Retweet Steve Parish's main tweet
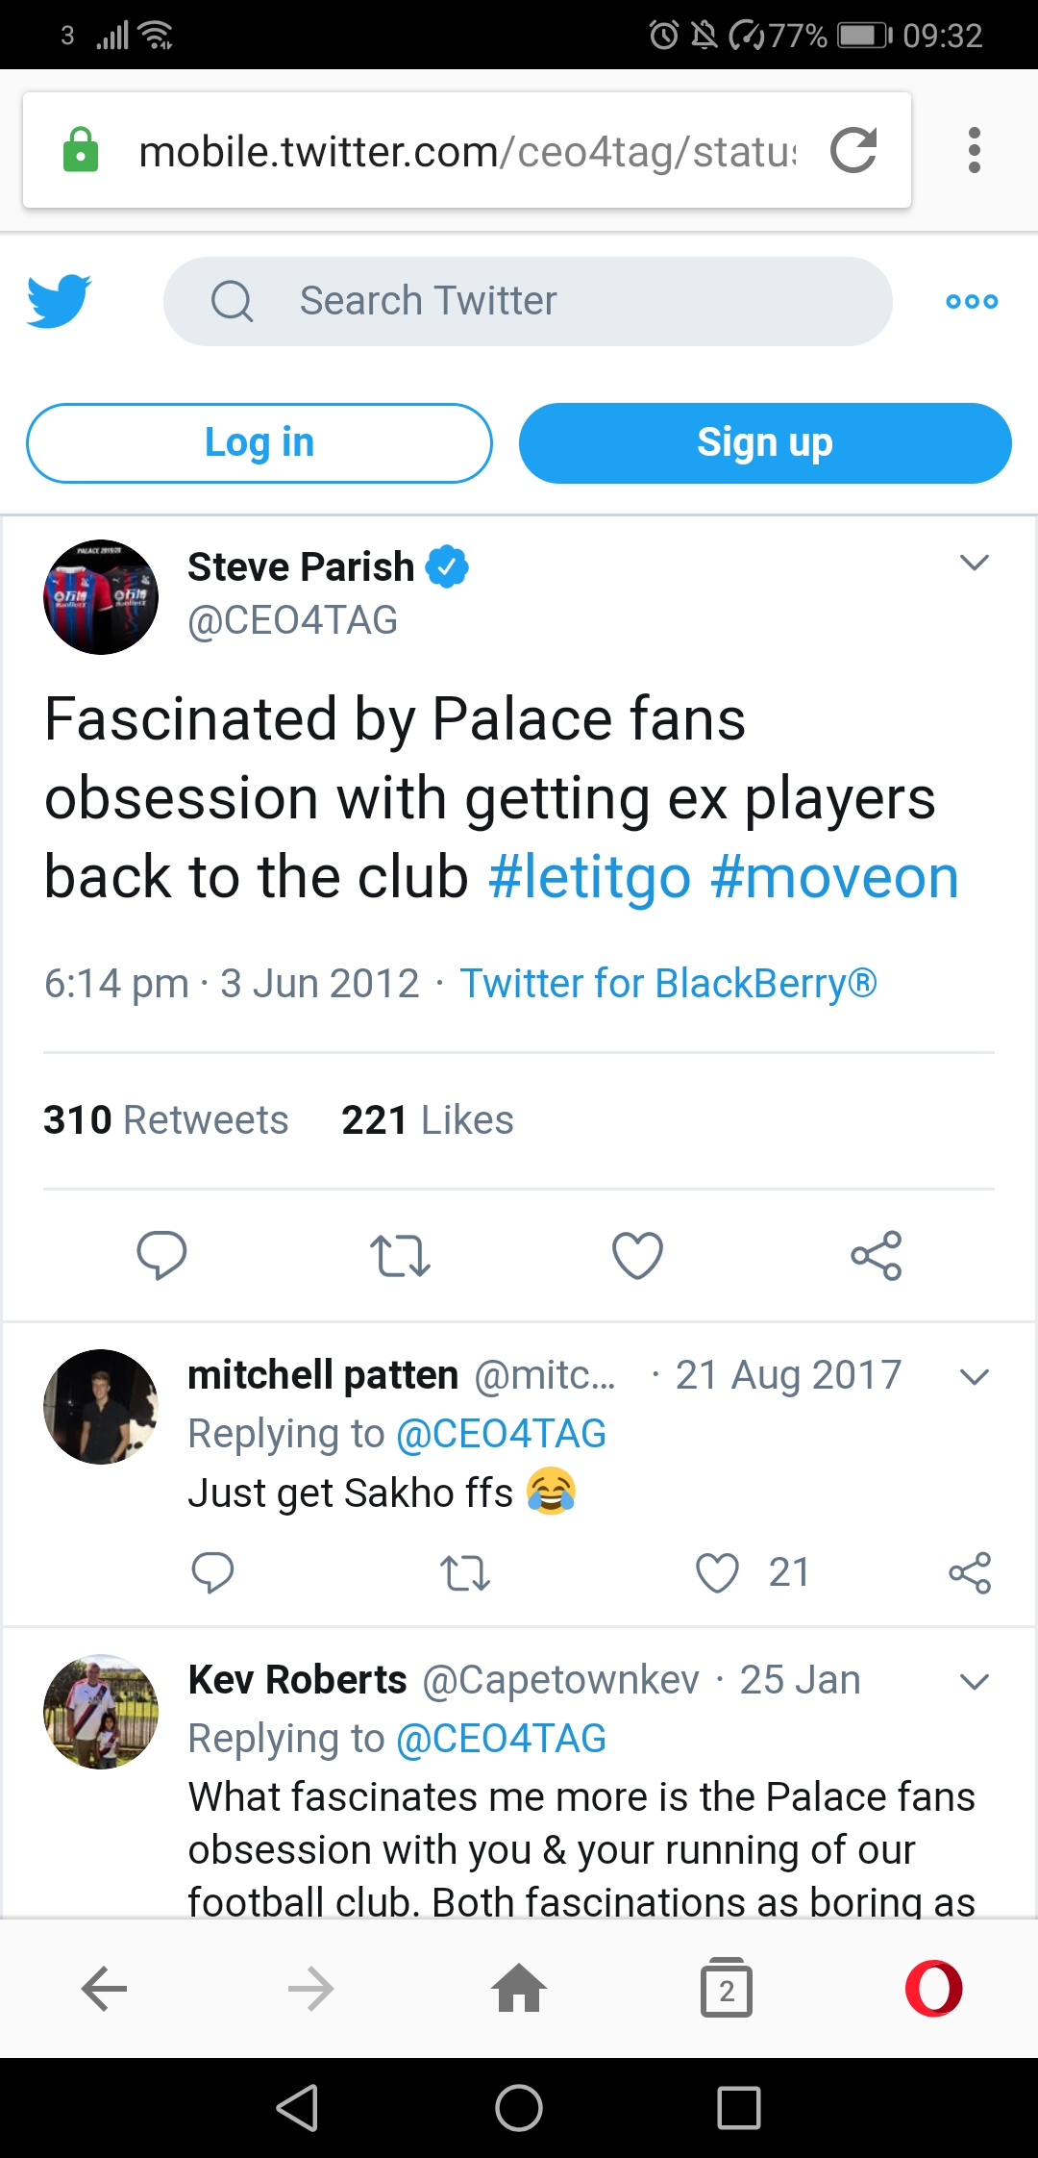 pos(400,1255)
